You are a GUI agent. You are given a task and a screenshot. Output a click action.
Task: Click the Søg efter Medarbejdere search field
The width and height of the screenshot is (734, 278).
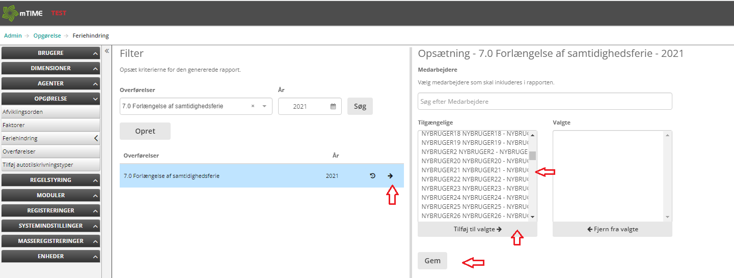pyautogui.click(x=545, y=102)
